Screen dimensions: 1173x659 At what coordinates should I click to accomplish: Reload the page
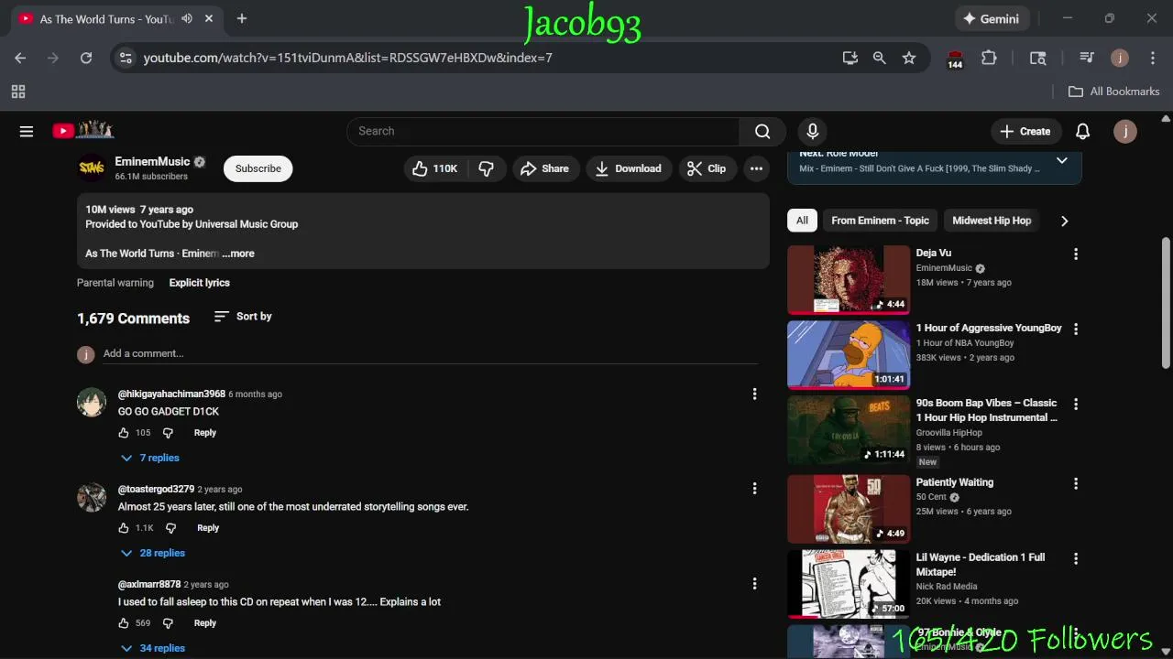[86, 58]
